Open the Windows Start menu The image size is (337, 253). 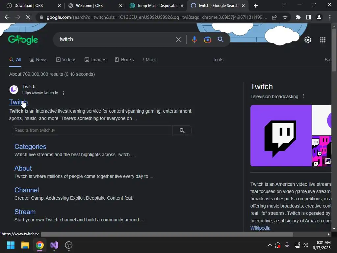click(11, 245)
